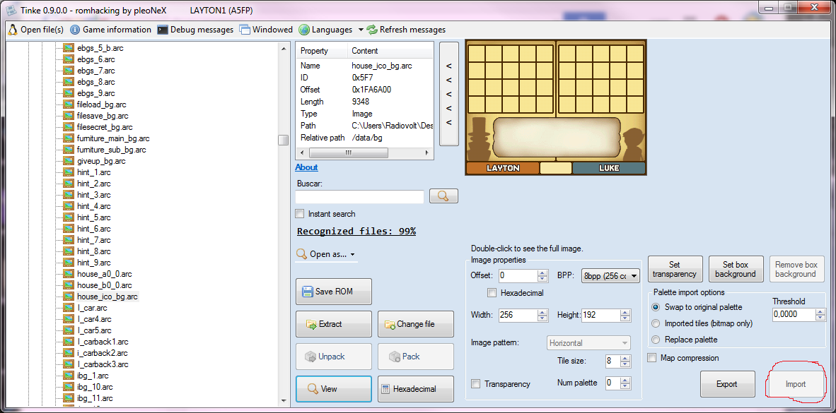Click the image icon of ebgs_5_b.arc

68,48
